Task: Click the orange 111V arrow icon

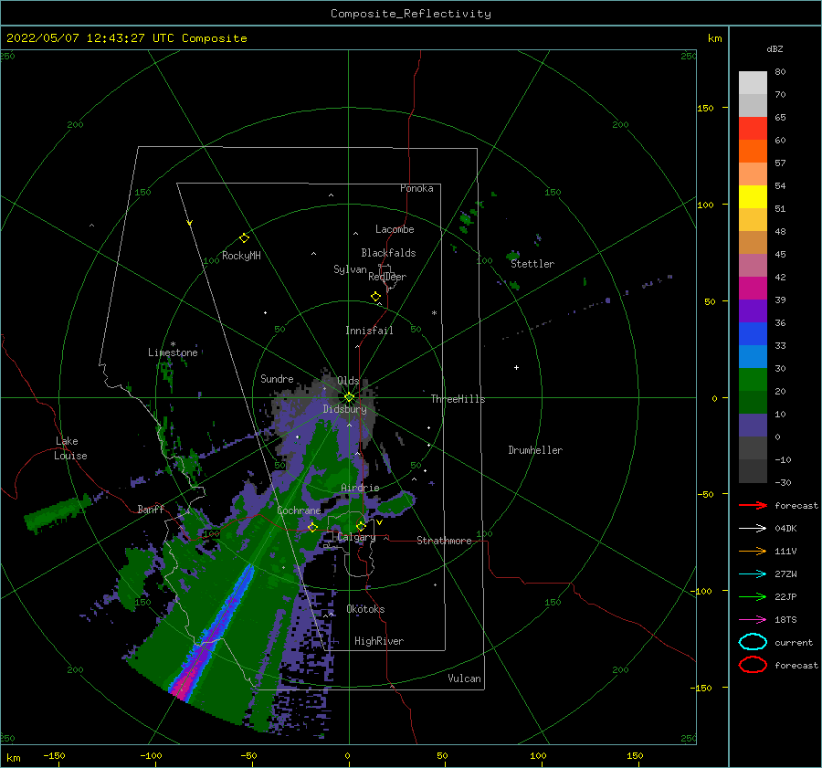Action: pos(753,551)
